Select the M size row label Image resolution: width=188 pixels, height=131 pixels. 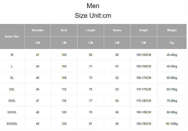pos(12,55)
